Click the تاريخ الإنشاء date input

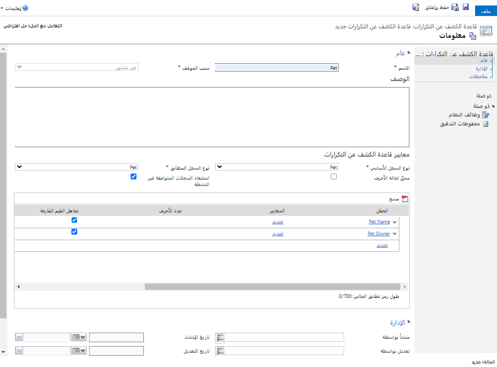point(117,337)
